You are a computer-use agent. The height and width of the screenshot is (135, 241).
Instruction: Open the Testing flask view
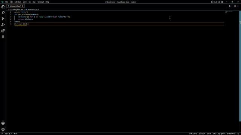pyautogui.click(x=3, y=37)
